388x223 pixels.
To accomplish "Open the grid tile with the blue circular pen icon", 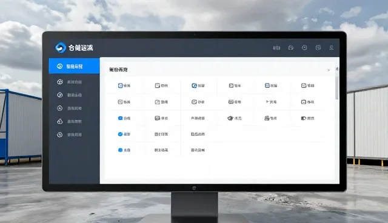I will pyautogui.click(x=198, y=85).
